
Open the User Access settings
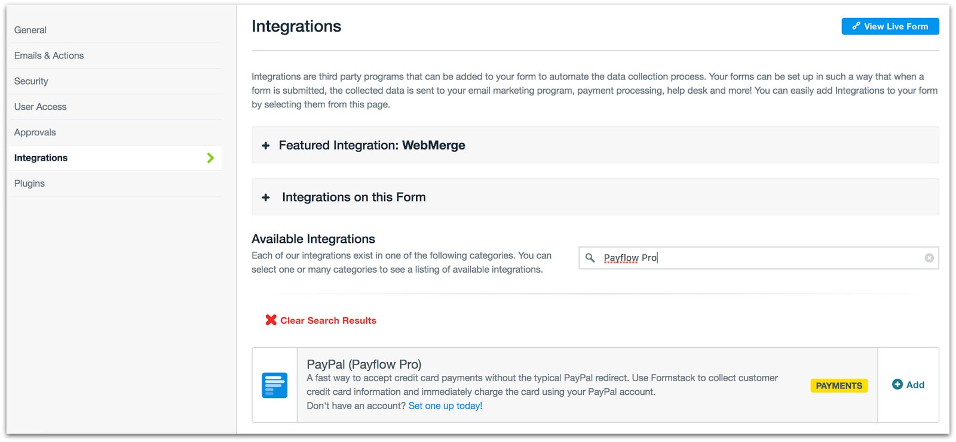40,107
